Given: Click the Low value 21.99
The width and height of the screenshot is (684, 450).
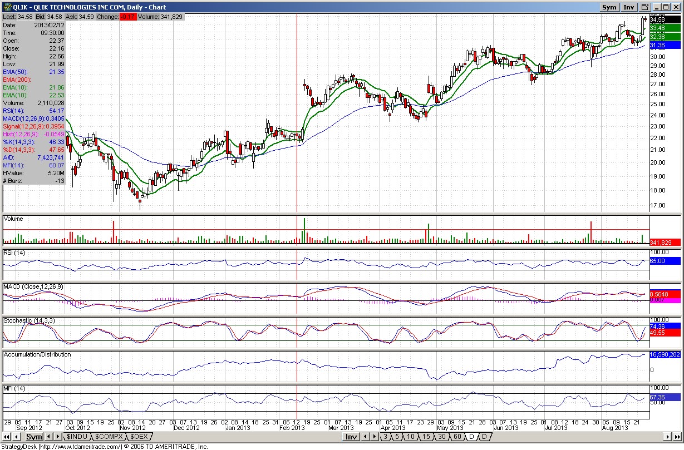Looking at the screenshot, I should coord(56,64).
